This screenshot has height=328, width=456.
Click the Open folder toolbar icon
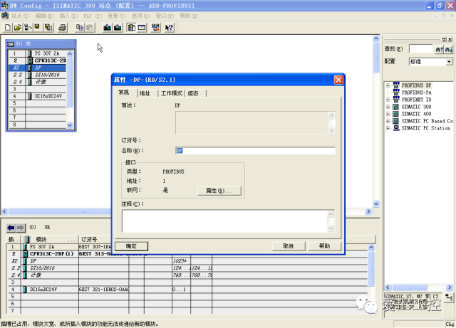tap(18, 28)
